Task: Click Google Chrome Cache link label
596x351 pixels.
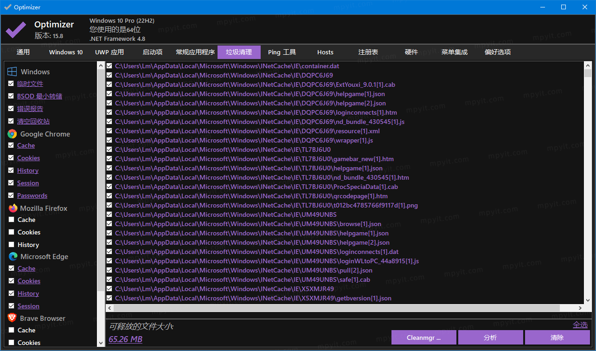Action: coord(26,145)
